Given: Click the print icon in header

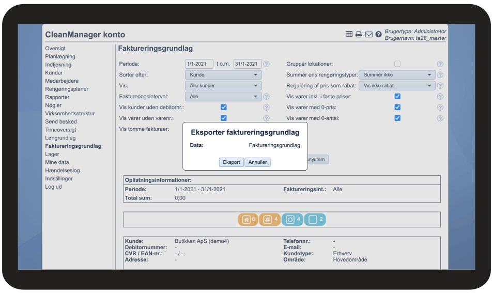Looking at the screenshot, I should click(x=359, y=34).
